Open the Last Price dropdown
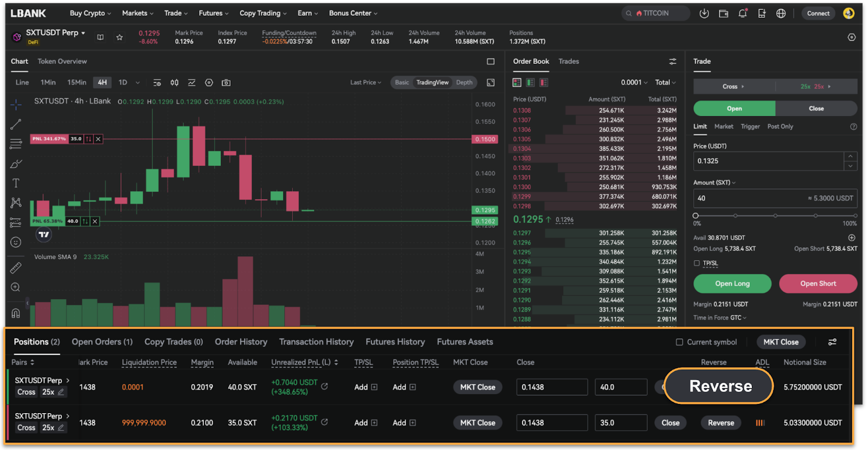 [x=366, y=82]
